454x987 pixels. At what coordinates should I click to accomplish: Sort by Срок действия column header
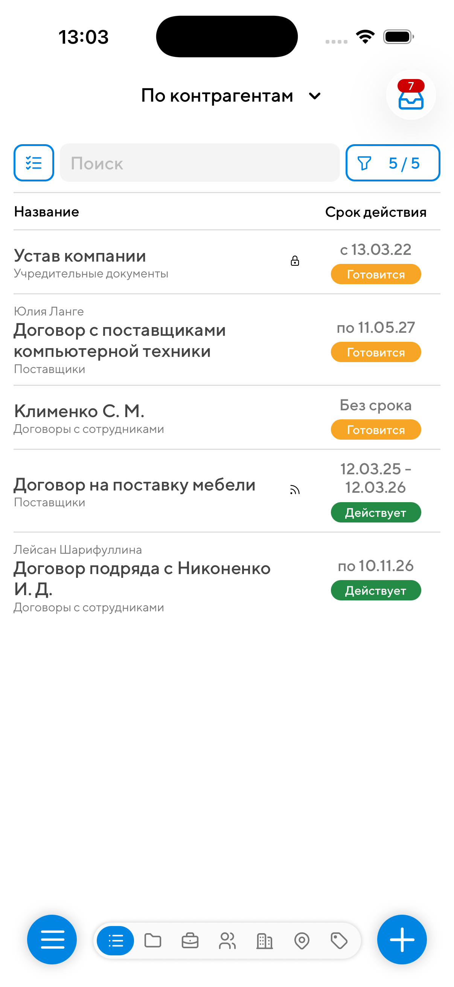tap(375, 212)
